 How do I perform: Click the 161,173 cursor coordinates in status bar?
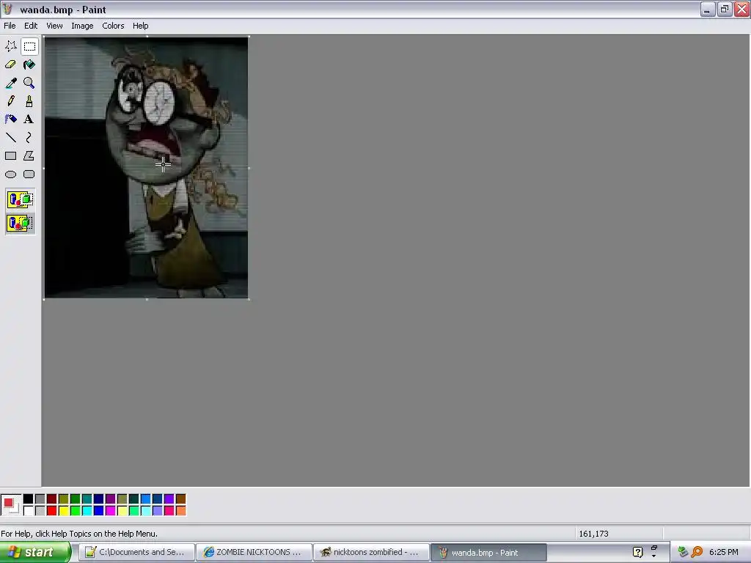click(x=593, y=534)
